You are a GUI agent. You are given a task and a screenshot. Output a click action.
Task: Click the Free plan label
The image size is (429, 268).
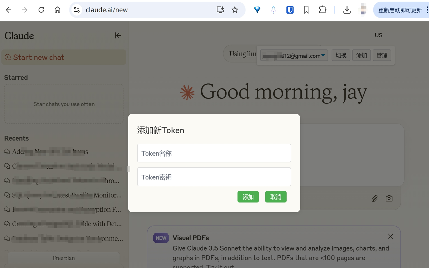pos(64,258)
